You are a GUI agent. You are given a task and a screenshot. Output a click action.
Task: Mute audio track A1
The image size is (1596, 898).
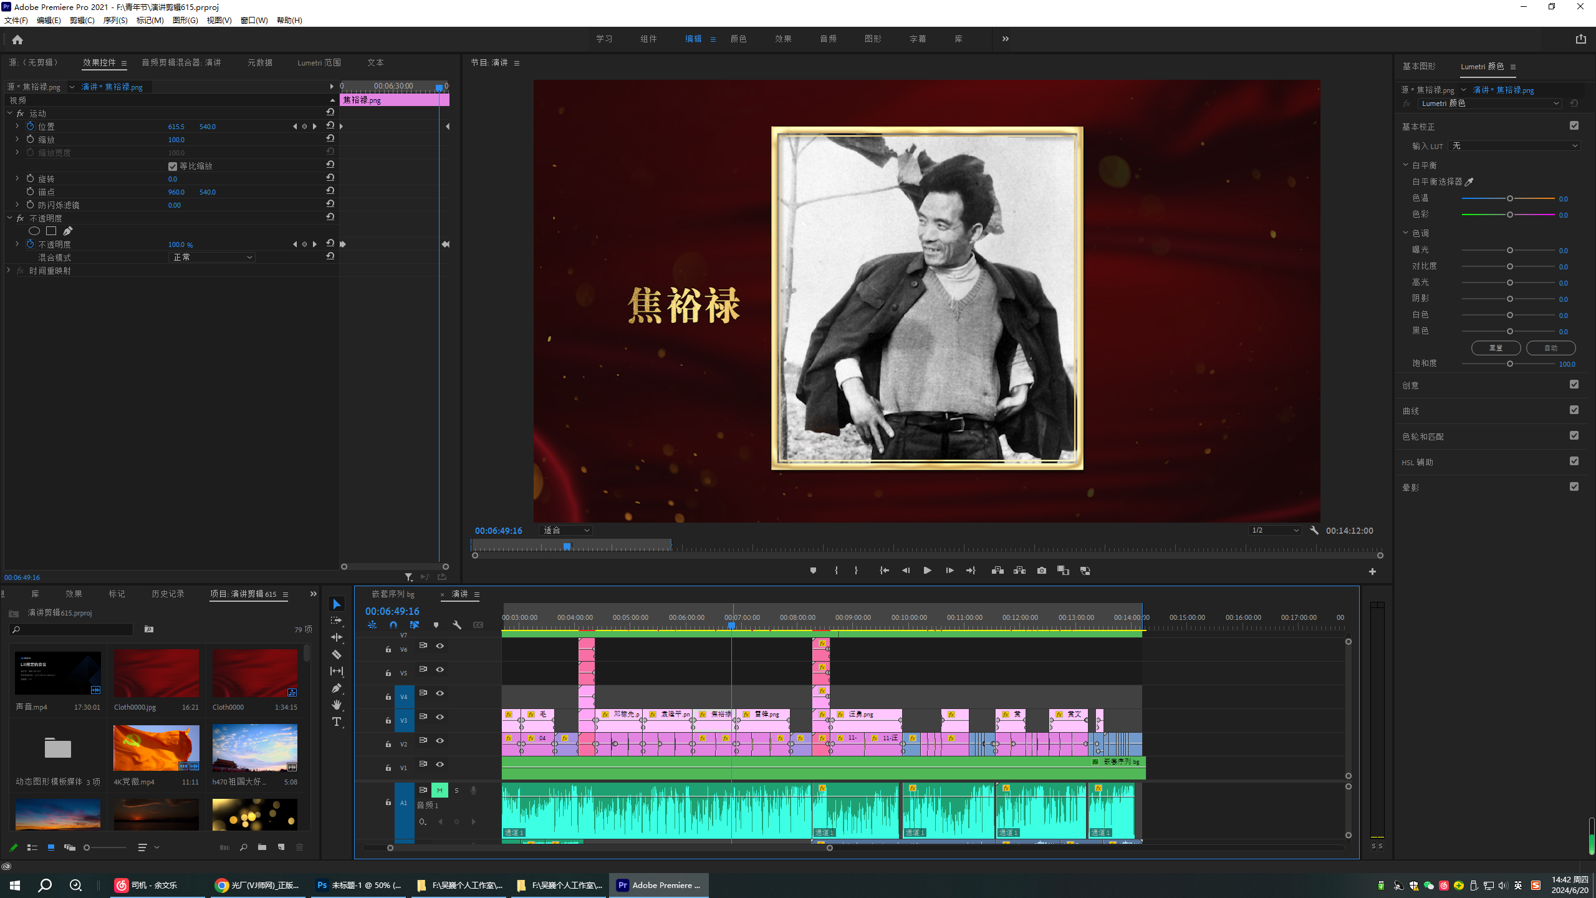440,790
